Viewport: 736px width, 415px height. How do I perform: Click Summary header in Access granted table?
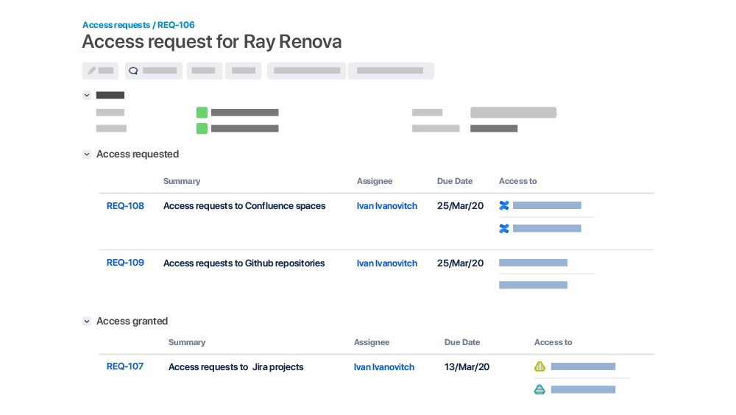(187, 341)
